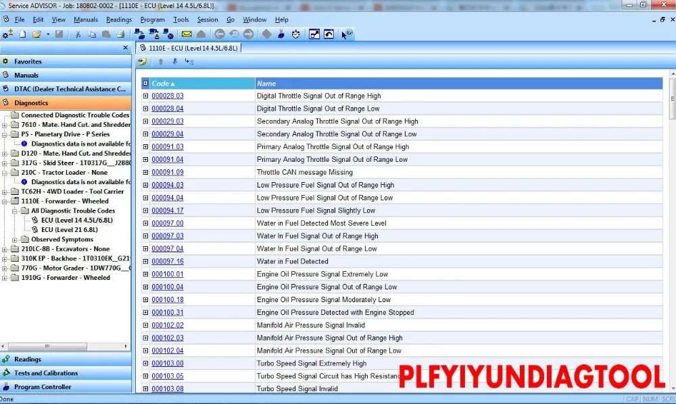
Task: Open the Readings menu
Action: point(119,20)
